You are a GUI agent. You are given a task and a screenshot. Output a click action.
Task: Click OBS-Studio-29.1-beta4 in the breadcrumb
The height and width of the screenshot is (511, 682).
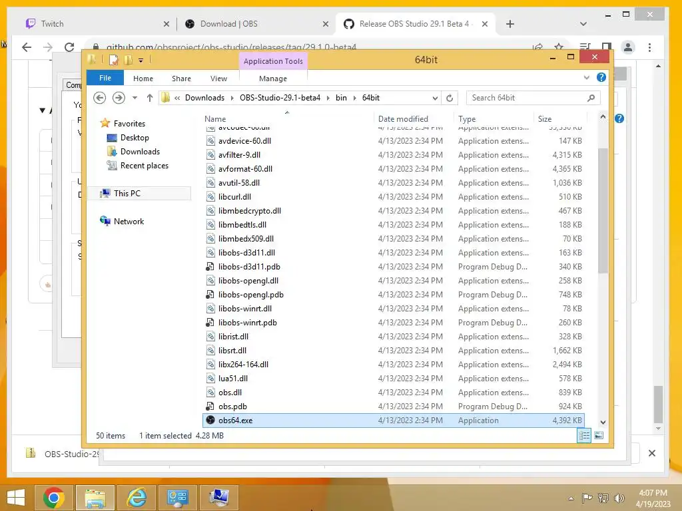tap(280, 98)
